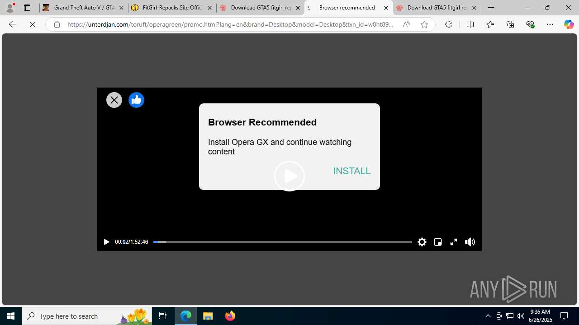
Task: Open Task View on the taskbar
Action: pyautogui.click(x=162, y=316)
